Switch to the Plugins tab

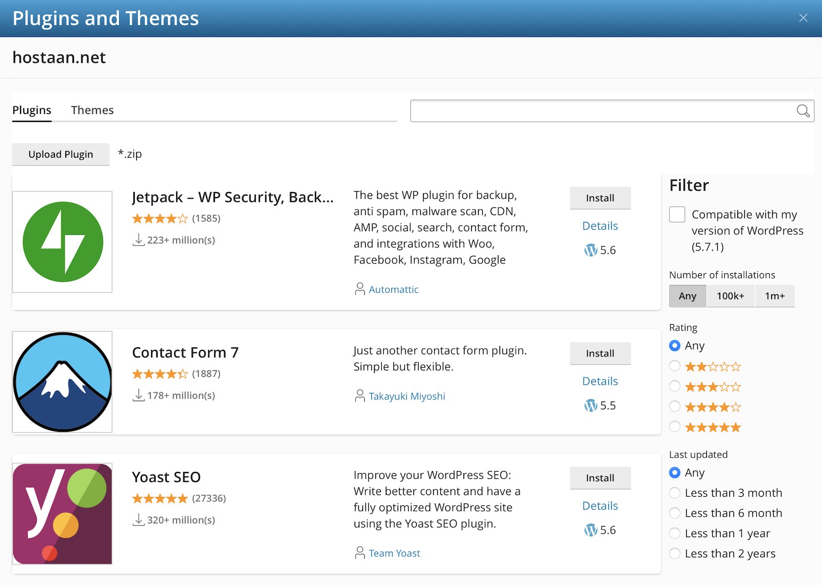pyautogui.click(x=32, y=110)
